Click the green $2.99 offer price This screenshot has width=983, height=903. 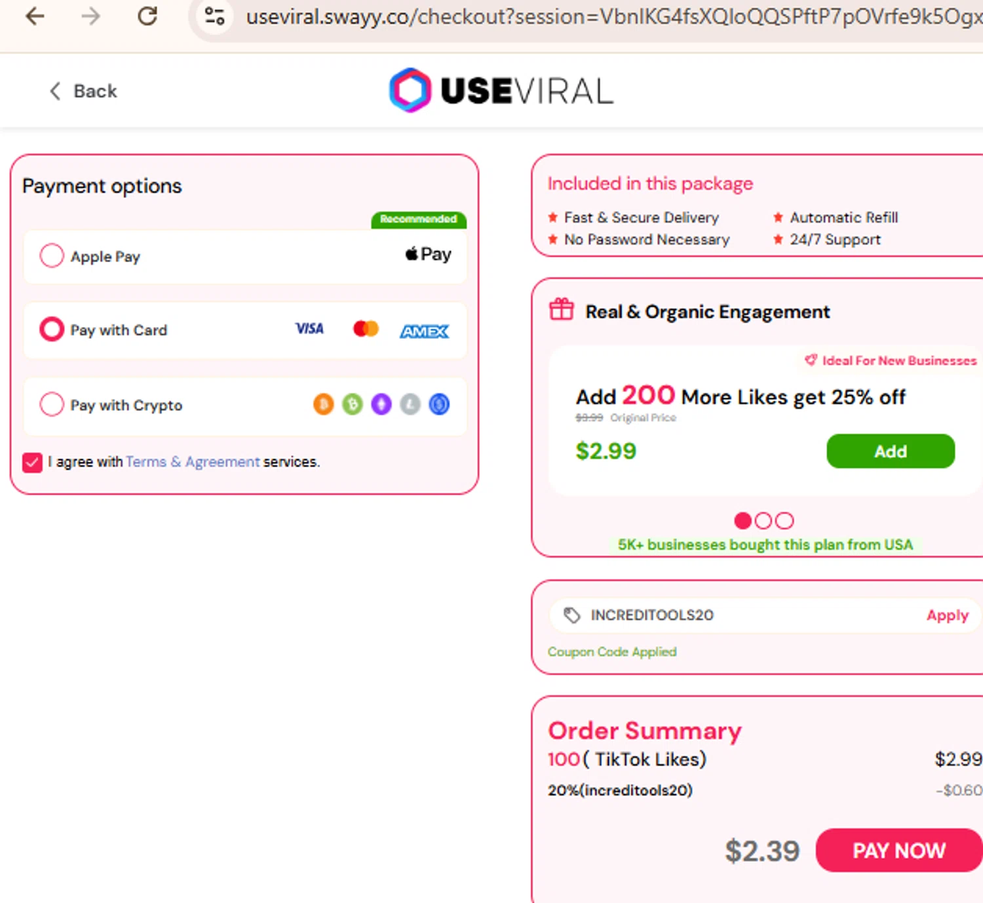click(x=606, y=451)
